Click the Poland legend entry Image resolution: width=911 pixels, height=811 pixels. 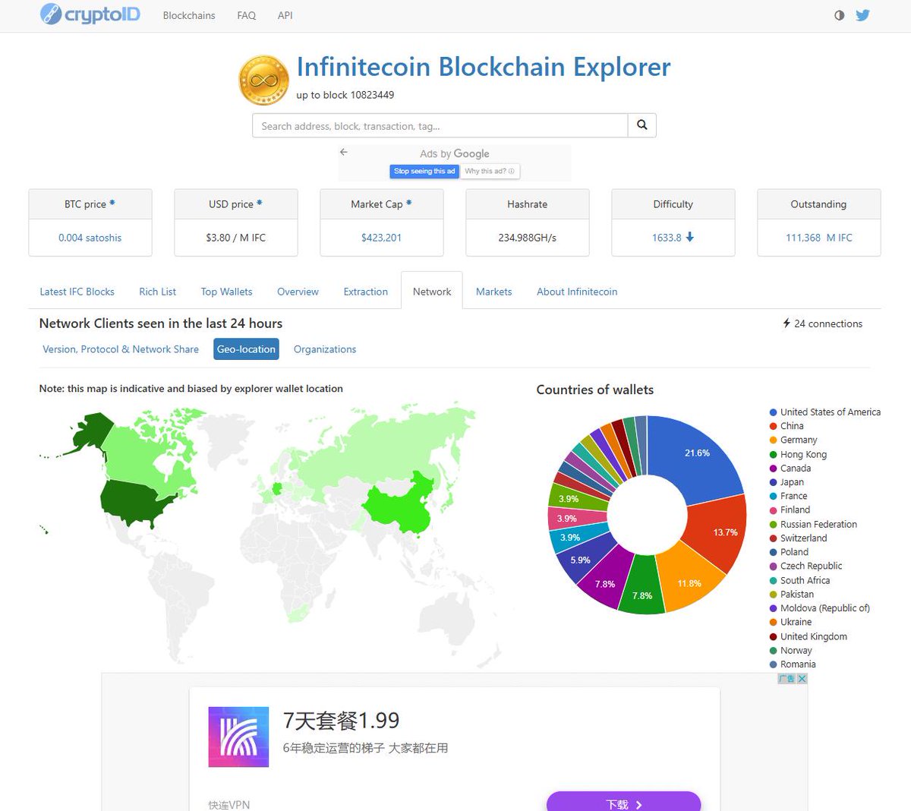pos(789,552)
